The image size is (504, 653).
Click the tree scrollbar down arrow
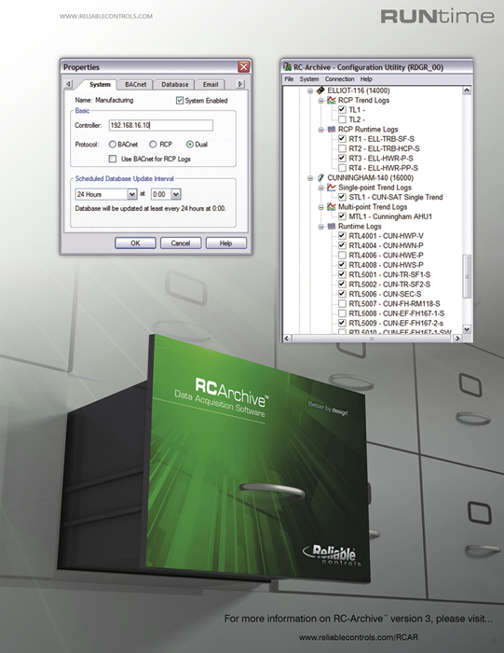(467, 329)
